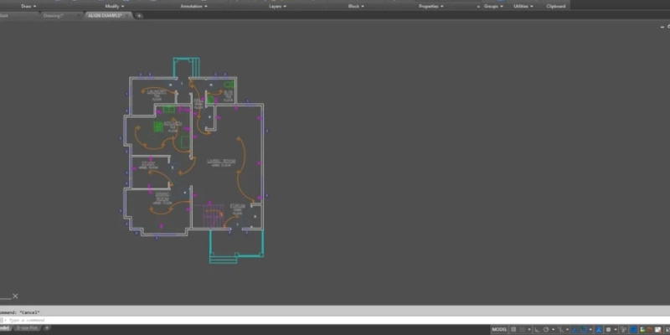Toggle the grid display in status bar
The image size is (670, 335).
[x=513, y=329]
